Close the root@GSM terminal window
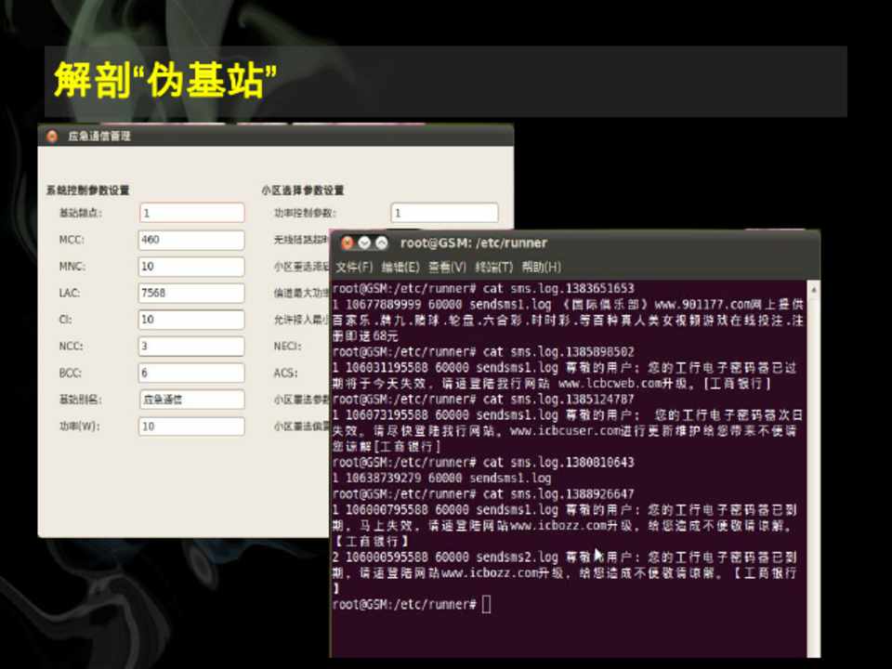This screenshot has height=669, width=892. pos(347,243)
